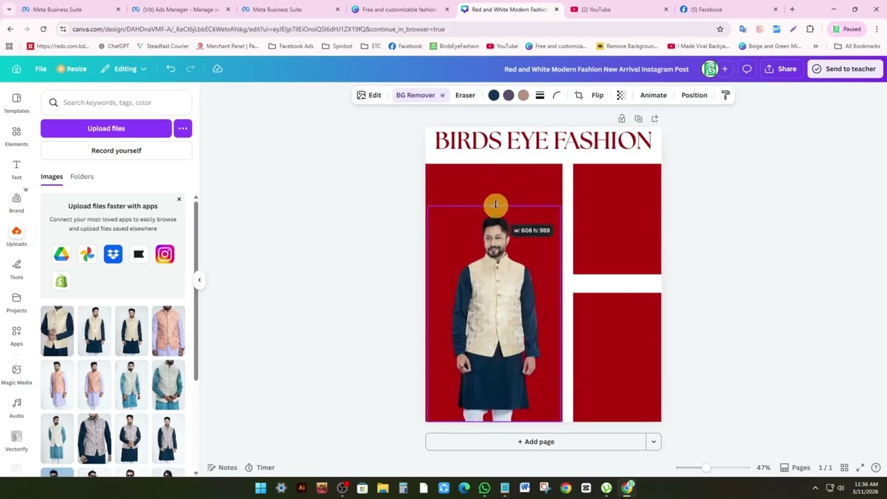Open the grid view icon
The height and width of the screenshot is (499, 887).
(x=845, y=468)
